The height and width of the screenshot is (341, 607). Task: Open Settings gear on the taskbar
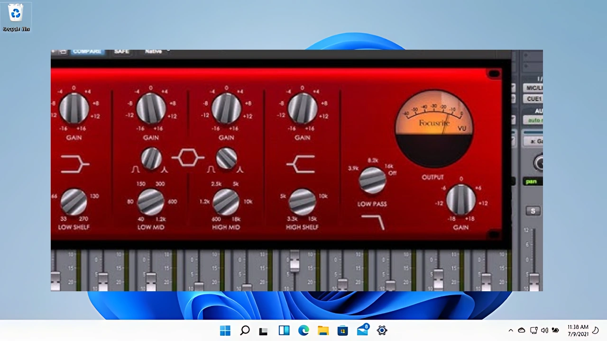(x=382, y=331)
